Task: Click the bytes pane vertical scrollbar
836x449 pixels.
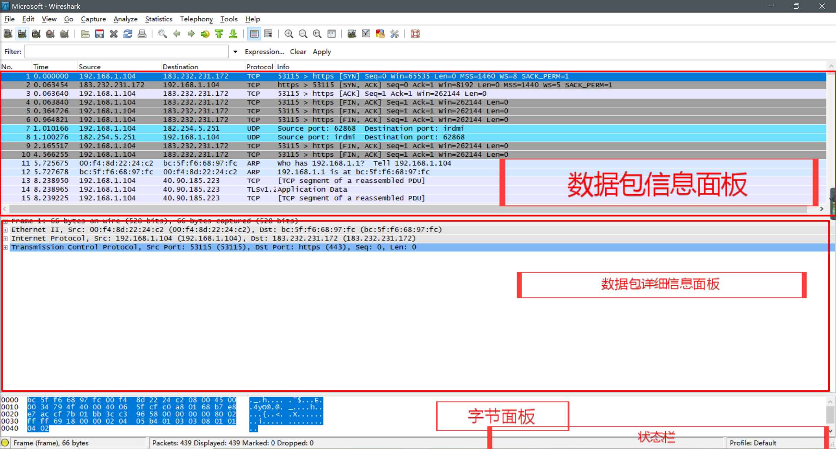Action: (x=830, y=415)
